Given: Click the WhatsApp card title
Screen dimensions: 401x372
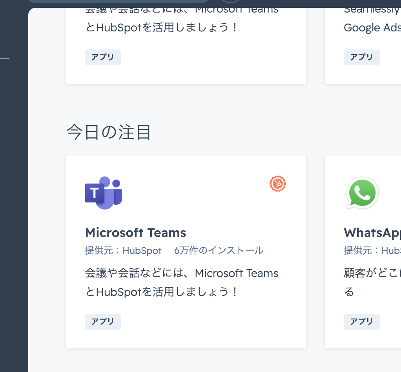Looking at the screenshot, I should point(372,233).
